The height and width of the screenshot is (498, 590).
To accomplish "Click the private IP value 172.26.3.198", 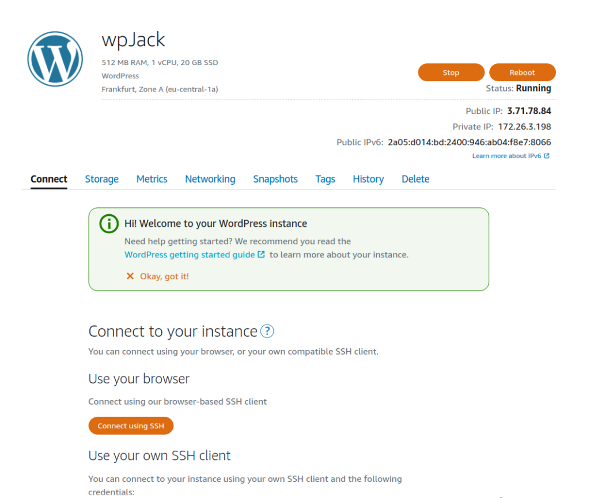I will tap(524, 127).
